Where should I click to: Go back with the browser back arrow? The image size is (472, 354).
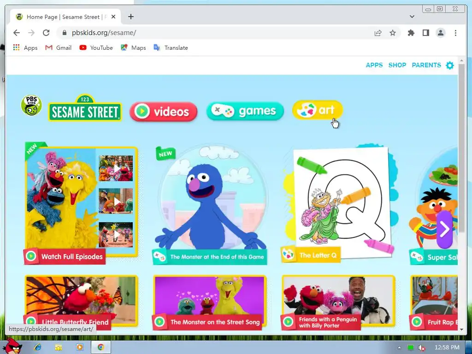tap(17, 33)
